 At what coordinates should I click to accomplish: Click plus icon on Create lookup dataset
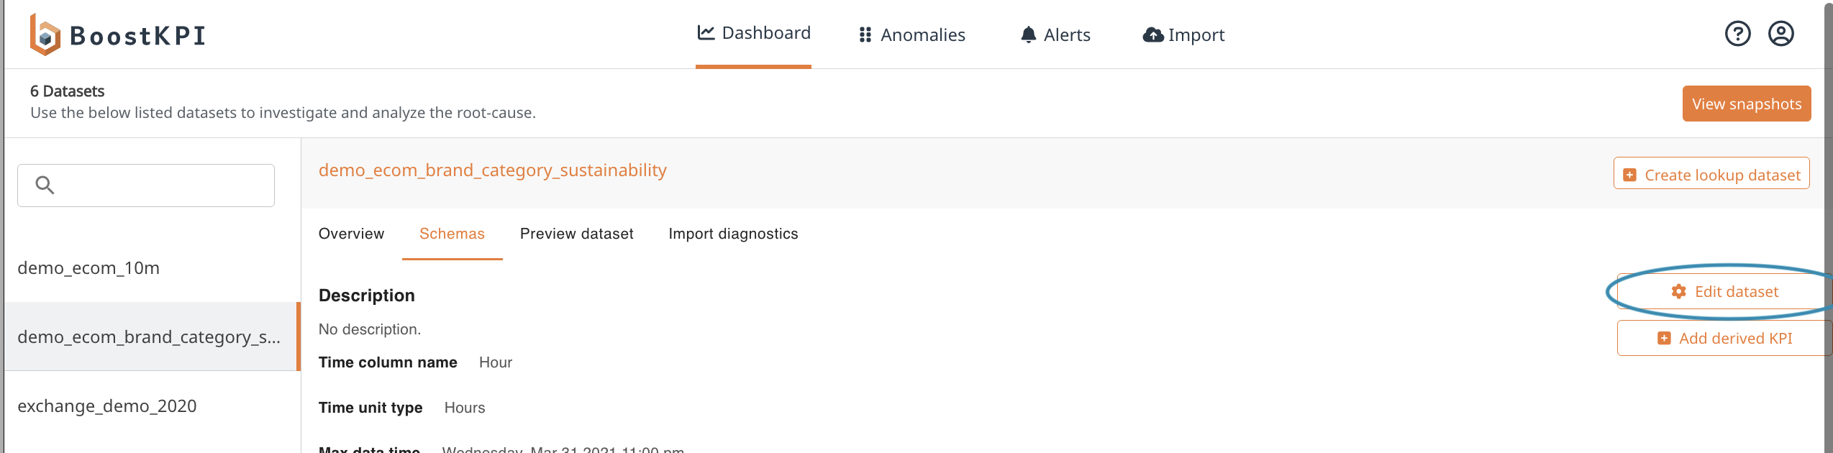click(x=1629, y=175)
